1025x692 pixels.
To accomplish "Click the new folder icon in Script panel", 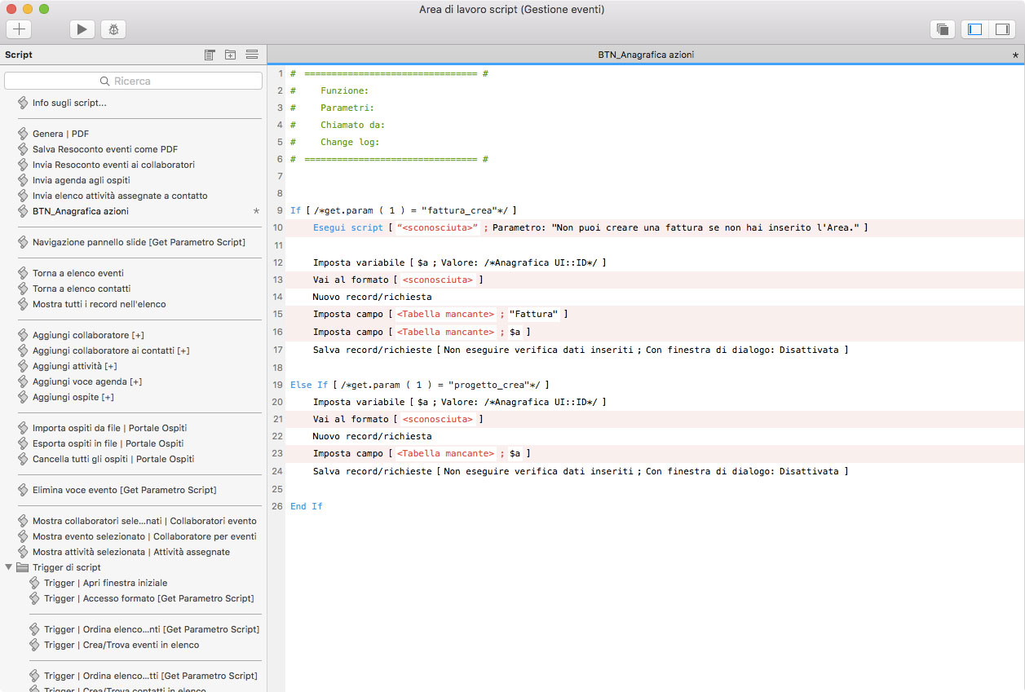I will 231,55.
